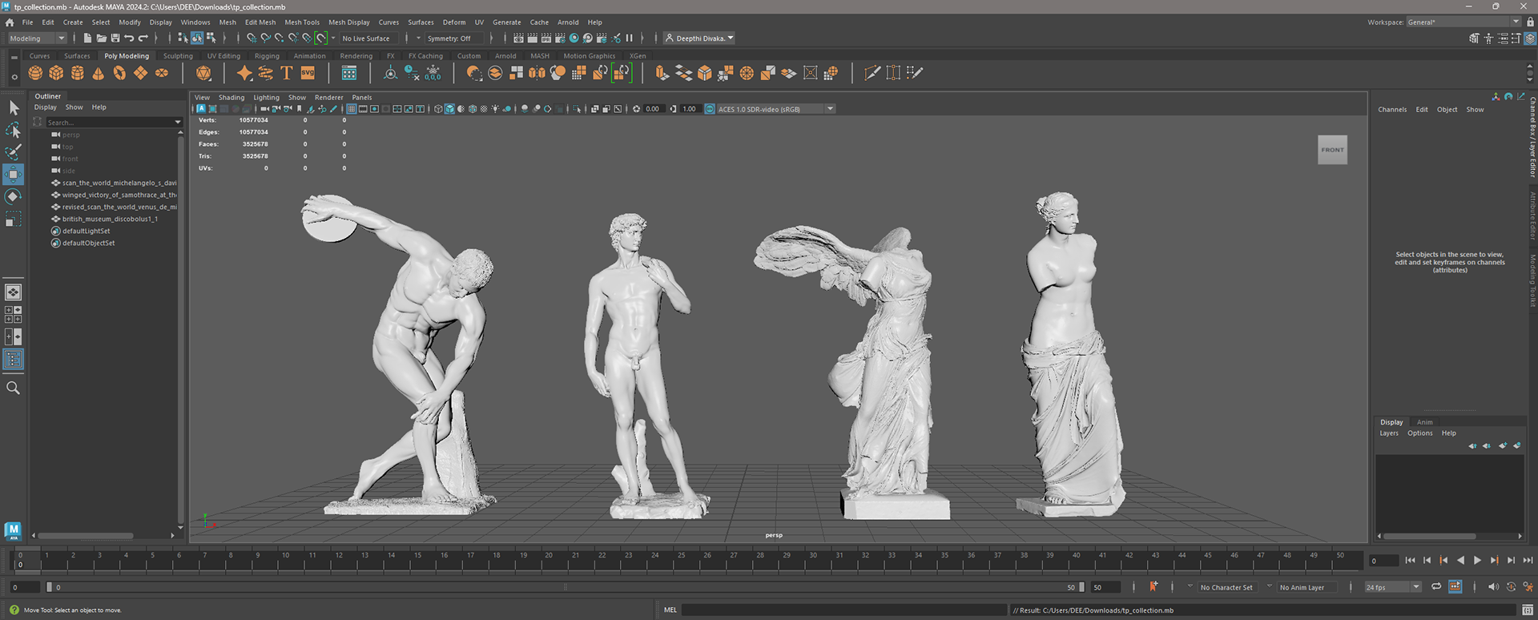Screen dimensions: 1538x620
Task: Open the Arnold menu in menu bar
Action: click(568, 22)
